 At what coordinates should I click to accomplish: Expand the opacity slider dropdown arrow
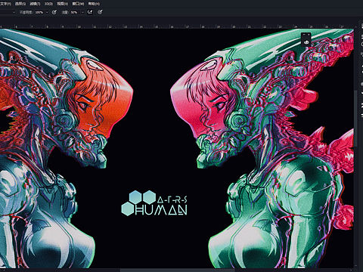pyautogui.click(x=47, y=12)
